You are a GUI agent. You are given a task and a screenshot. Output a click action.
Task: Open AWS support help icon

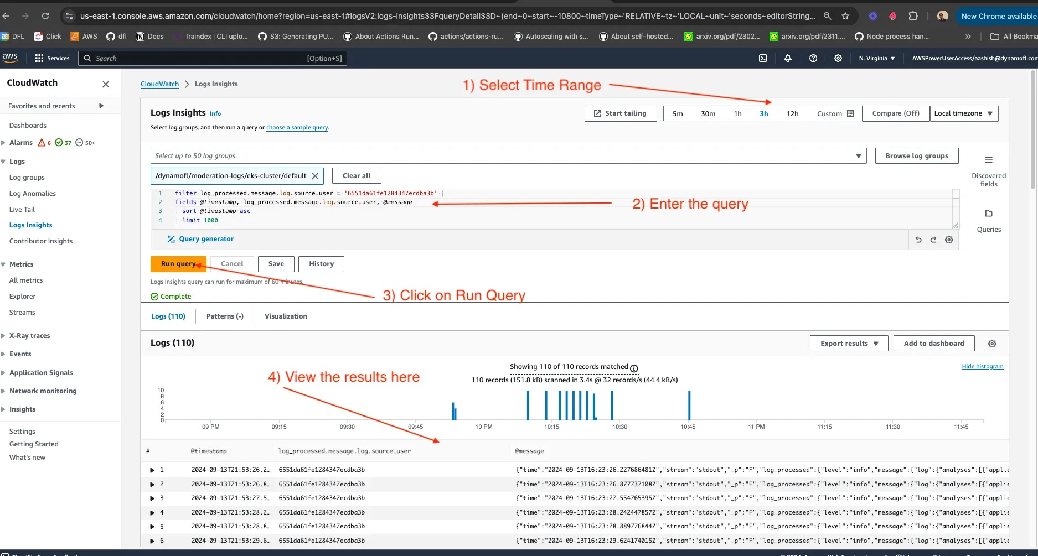tap(813, 58)
